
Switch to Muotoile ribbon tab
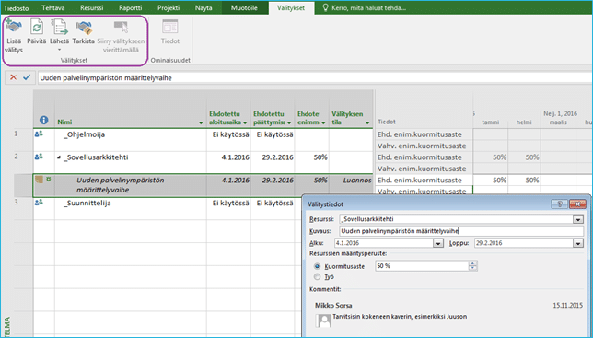(244, 8)
